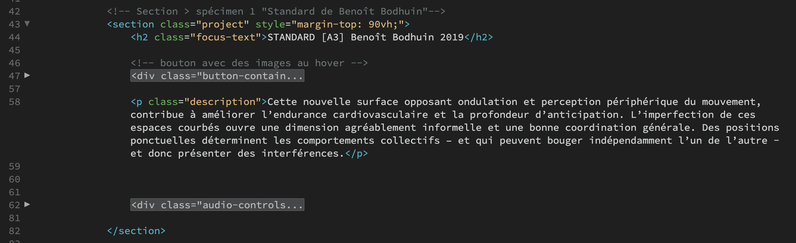This screenshot has width=796, height=243.
Task: Click the "description" class value
Action: 222,102
